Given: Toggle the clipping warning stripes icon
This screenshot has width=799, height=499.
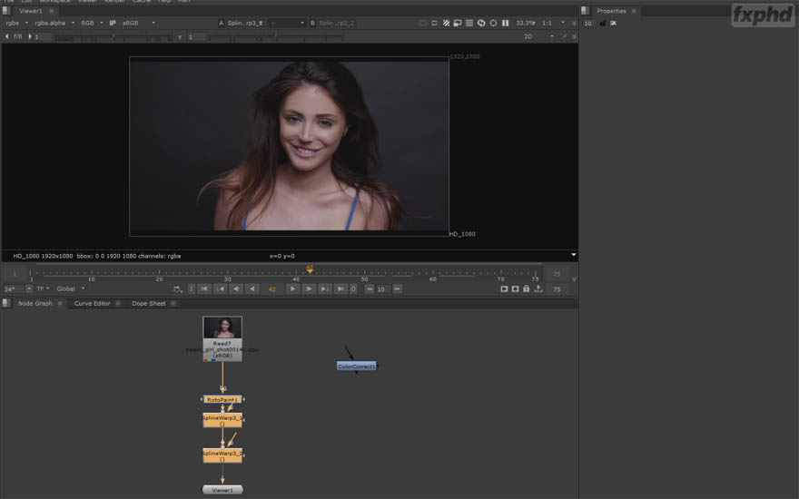Looking at the screenshot, I should pos(446,23).
